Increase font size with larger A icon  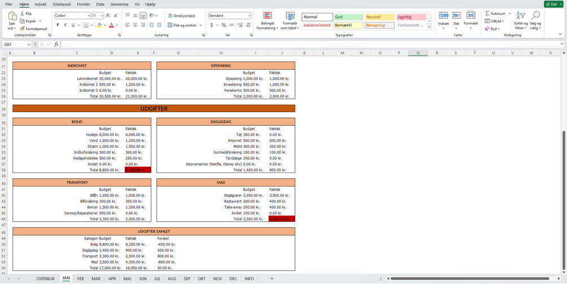point(108,16)
